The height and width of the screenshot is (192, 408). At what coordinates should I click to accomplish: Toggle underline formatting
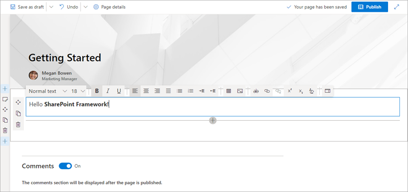pyautogui.click(x=119, y=91)
